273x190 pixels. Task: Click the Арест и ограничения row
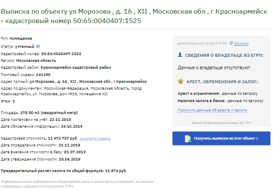click(x=218, y=94)
